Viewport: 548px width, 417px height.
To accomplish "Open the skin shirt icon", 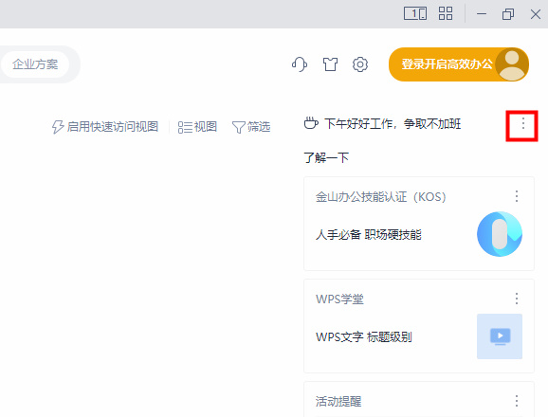I will tap(330, 64).
